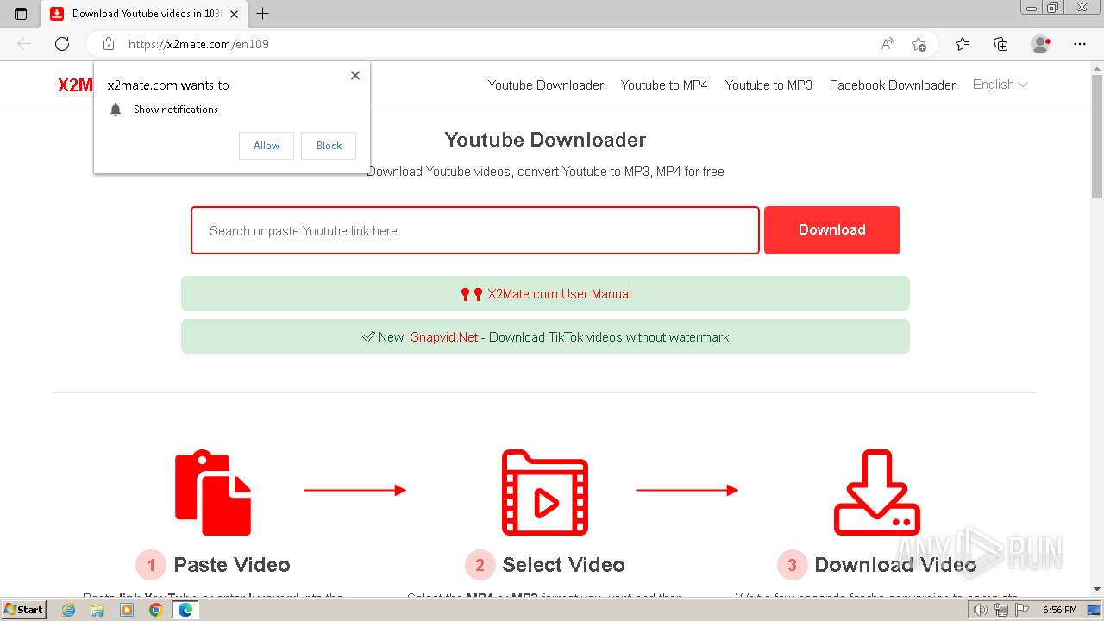The width and height of the screenshot is (1104, 621).
Task: Click the Action Center flag icon
Action: tap(1022, 610)
